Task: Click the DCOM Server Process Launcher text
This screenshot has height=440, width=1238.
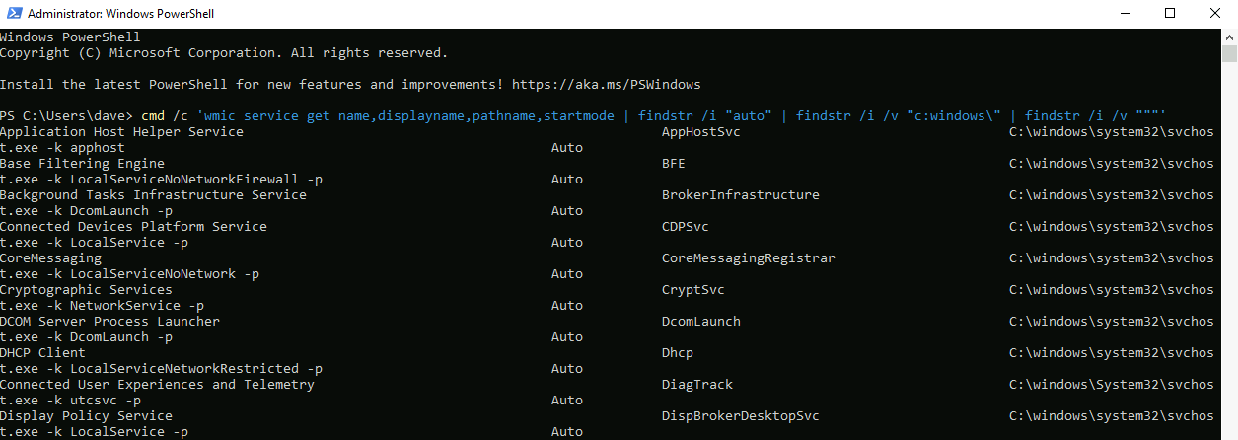Action: point(109,322)
